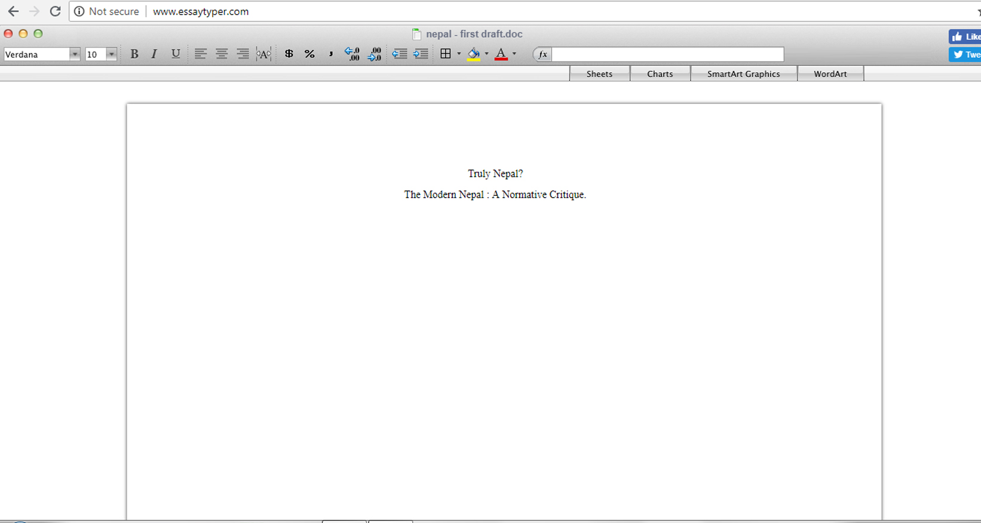Image resolution: width=981 pixels, height=523 pixels.
Task: Switch to the Sheets tab
Action: 599,74
